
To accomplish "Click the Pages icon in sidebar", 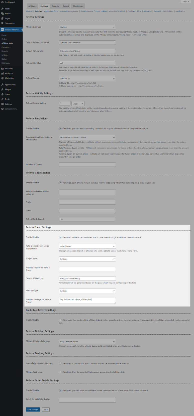I will tap(2, 19).
